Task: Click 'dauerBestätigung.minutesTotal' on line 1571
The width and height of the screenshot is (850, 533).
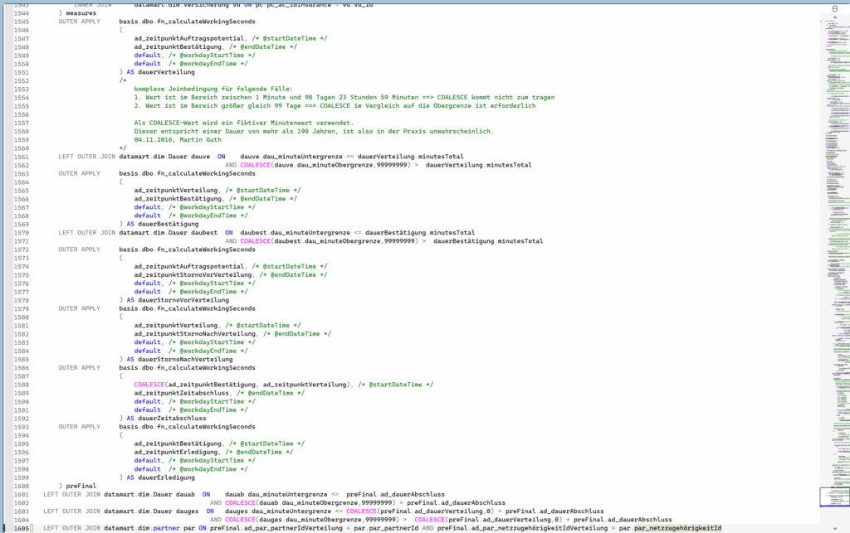Action: pos(488,241)
